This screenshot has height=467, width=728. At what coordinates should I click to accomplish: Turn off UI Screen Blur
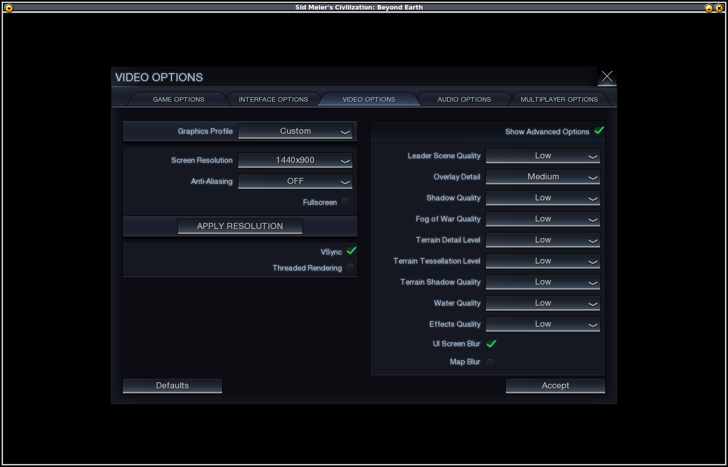pyautogui.click(x=491, y=344)
